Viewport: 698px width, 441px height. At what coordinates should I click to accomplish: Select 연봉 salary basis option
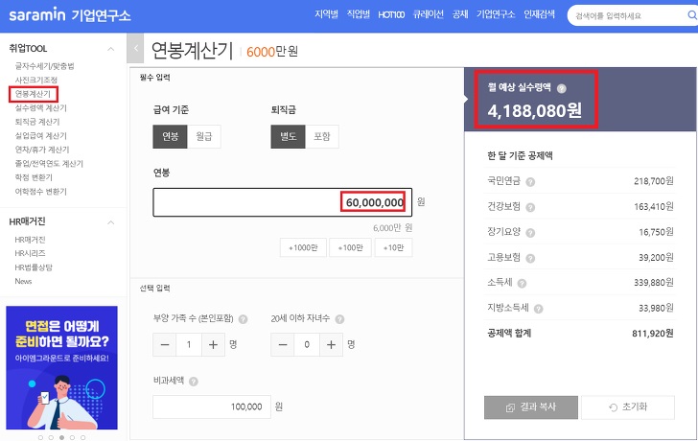170,137
